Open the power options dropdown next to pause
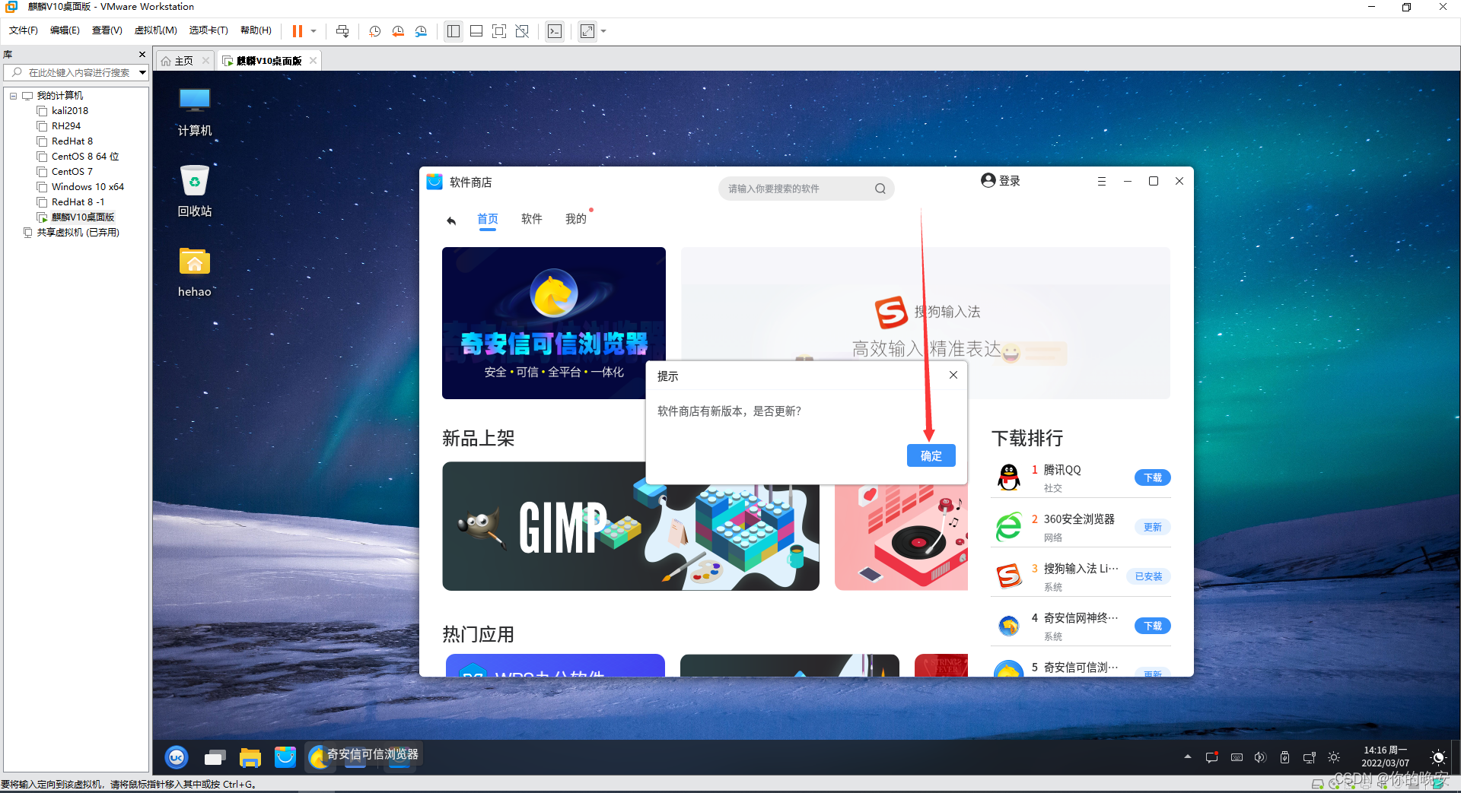 pyautogui.click(x=314, y=31)
